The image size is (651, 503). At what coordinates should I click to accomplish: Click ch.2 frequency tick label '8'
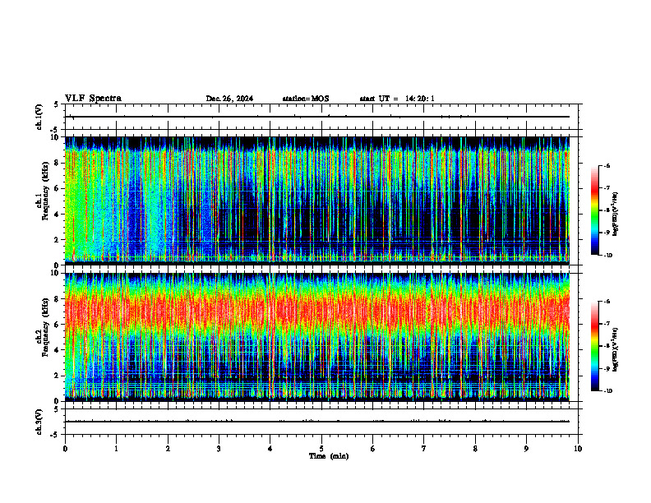pyautogui.click(x=58, y=299)
